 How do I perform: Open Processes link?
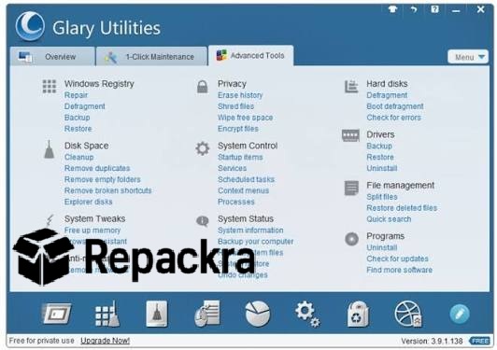click(236, 202)
